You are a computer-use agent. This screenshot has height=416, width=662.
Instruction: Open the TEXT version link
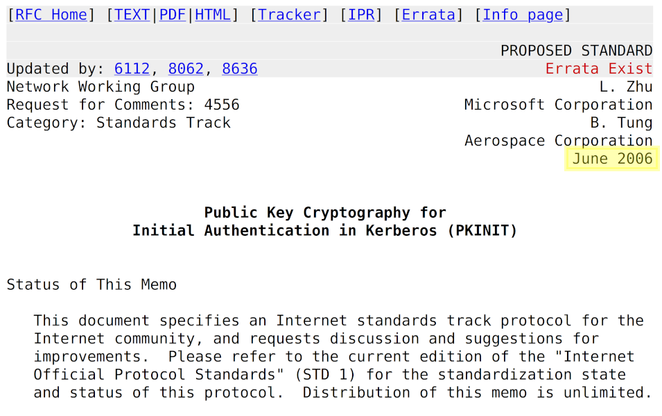[132, 15]
